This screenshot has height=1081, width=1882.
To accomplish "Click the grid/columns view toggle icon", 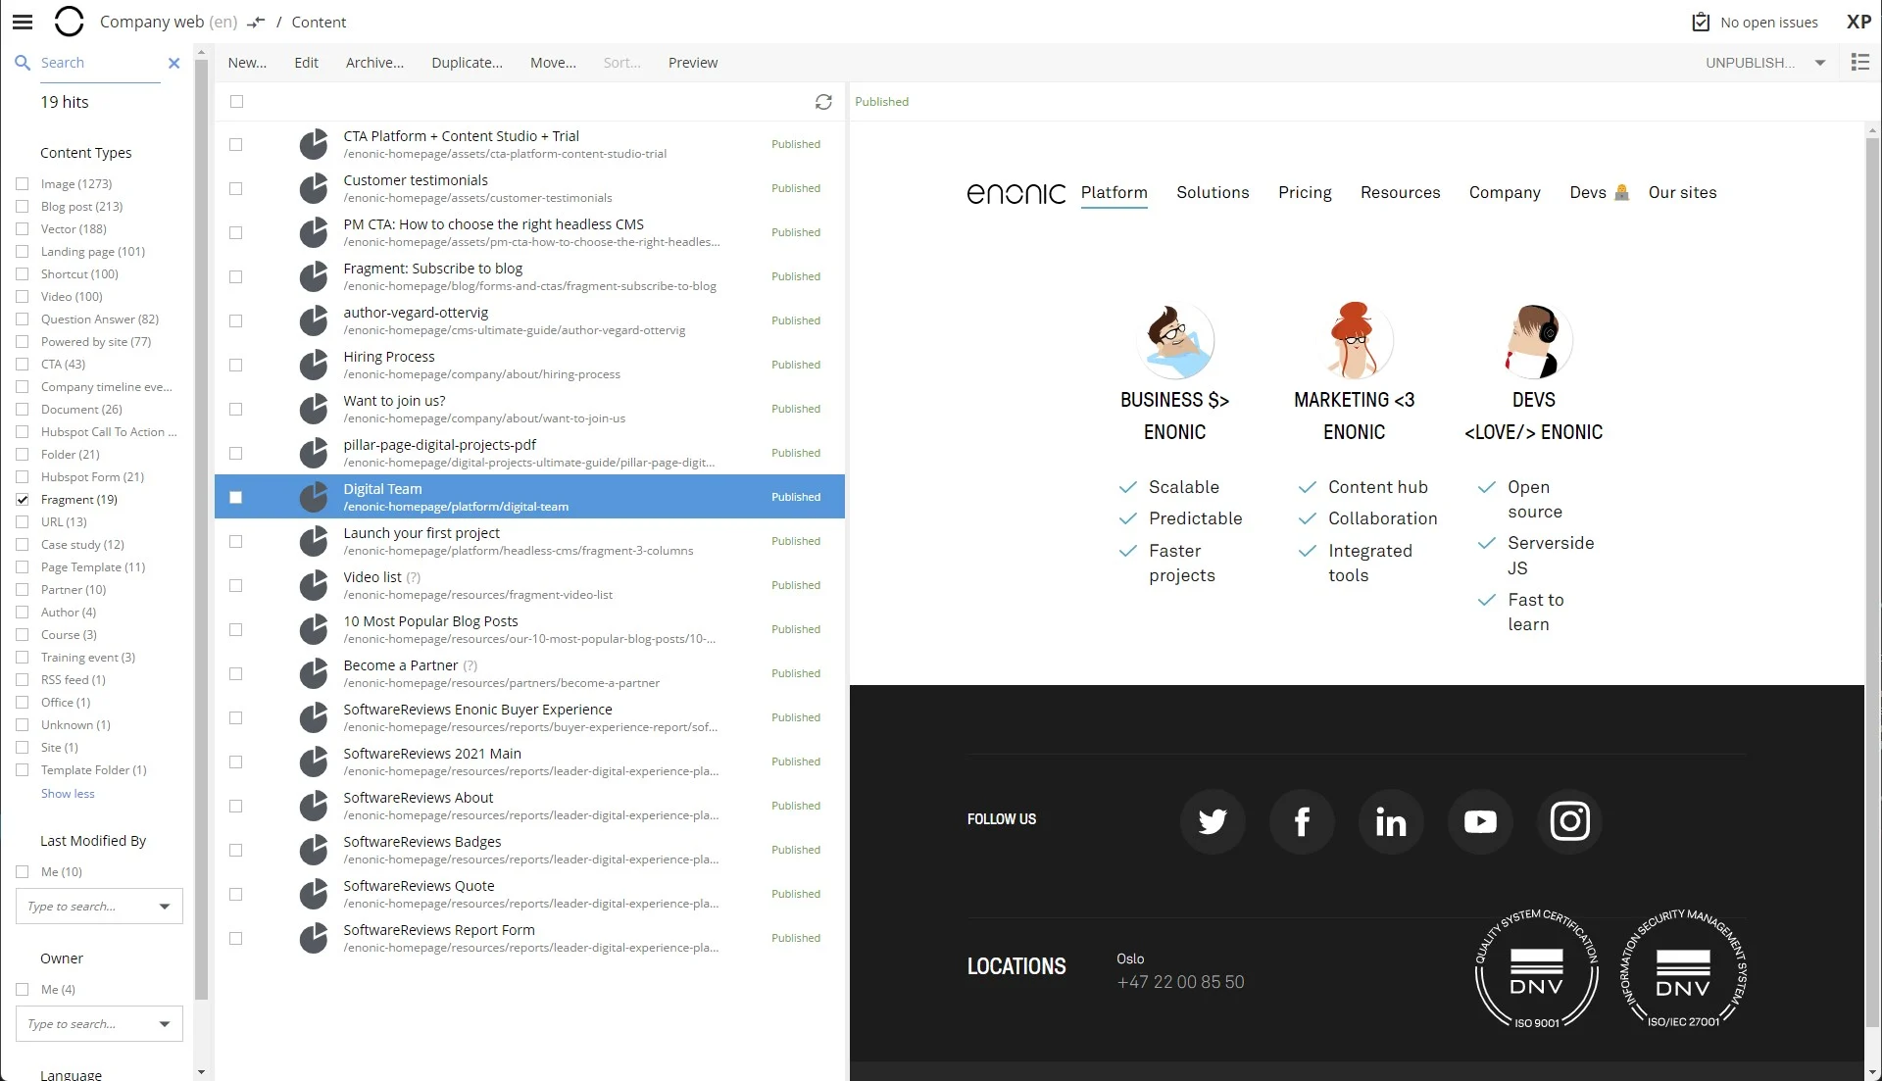I will [1861, 62].
